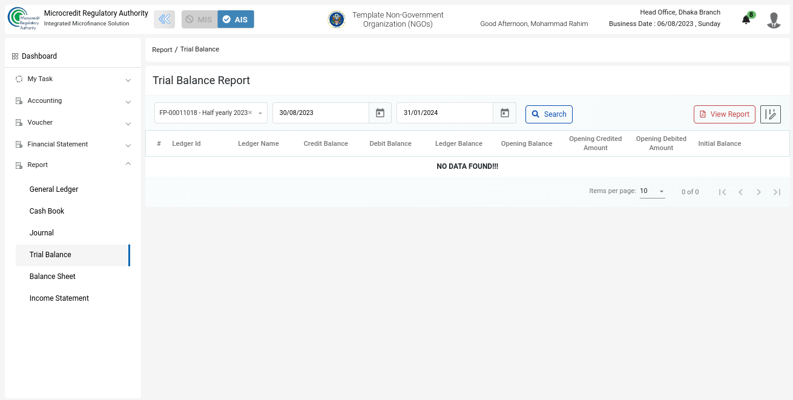Jump to last page arrow

(x=777, y=192)
